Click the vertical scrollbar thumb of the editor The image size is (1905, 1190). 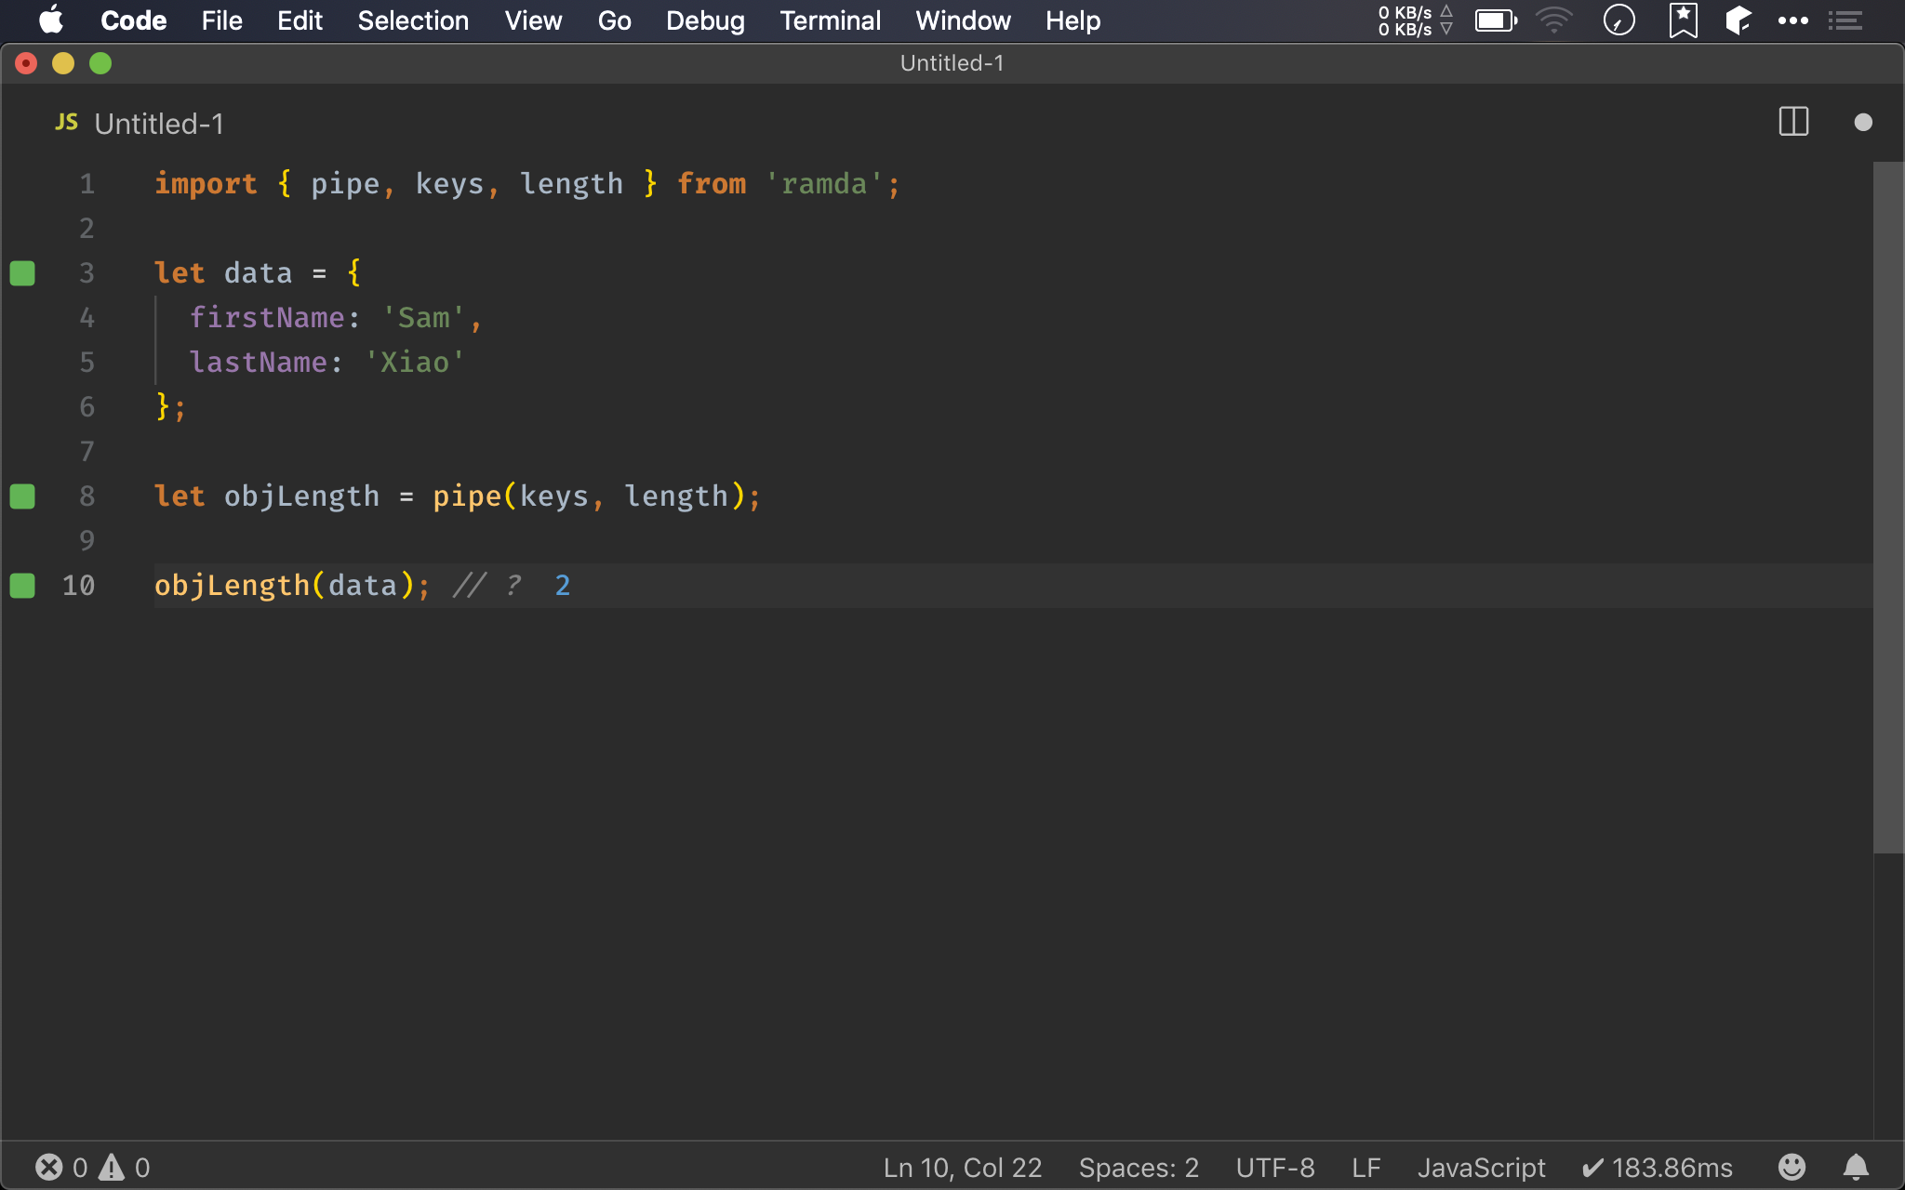coord(1888,507)
